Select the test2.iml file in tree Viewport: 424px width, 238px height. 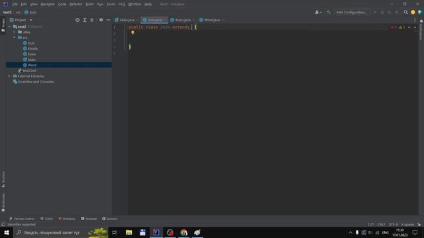[x=27, y=71]
